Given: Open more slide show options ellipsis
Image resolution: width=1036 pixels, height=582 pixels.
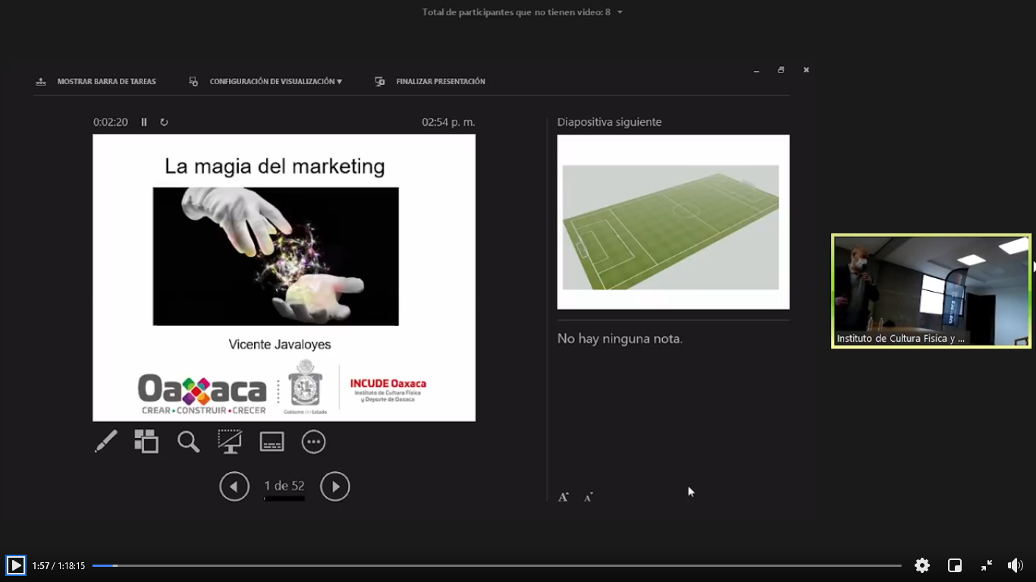Looking at the screenshot, I should [313, 441].
